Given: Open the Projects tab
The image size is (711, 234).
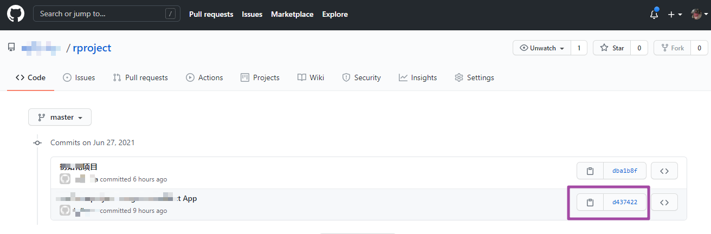Looking at the screenshot, I should 260,77.
